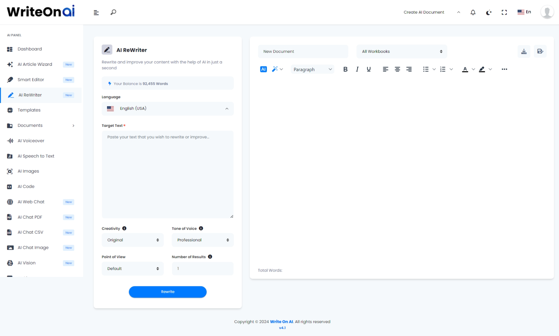Click the AI ReWriter pencil header icon
559x336 pixels.
click(107, 50)
